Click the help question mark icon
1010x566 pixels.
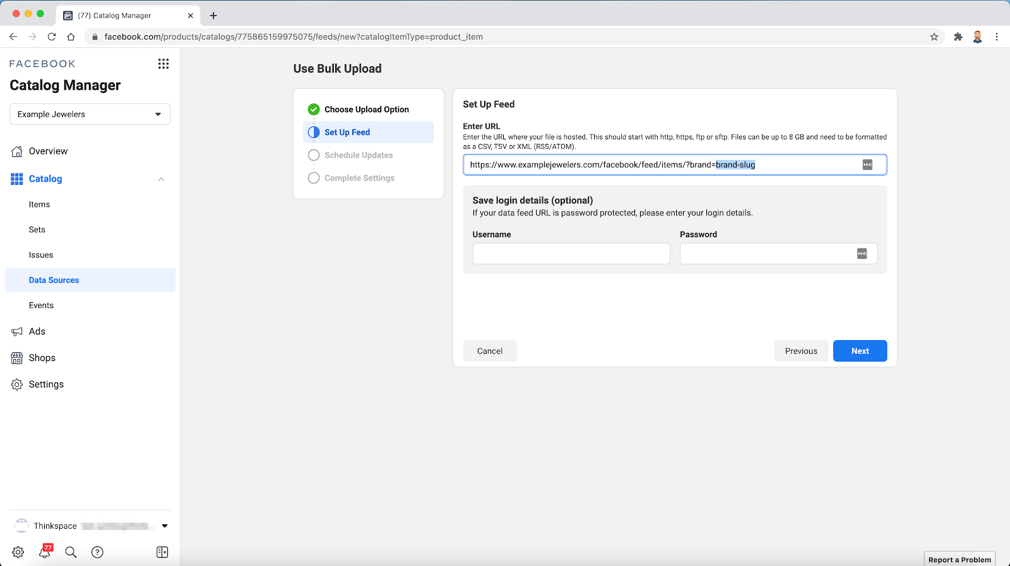coord(97,552)
